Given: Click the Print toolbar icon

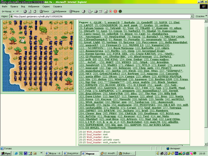Looking at the screenshot, I should coord(96,11).
